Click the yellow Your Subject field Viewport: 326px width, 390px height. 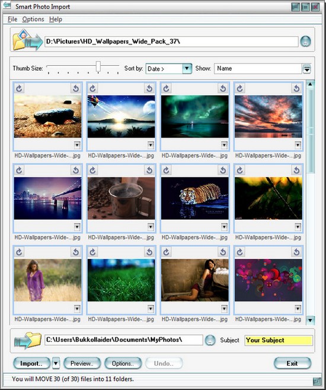point(279,340)
